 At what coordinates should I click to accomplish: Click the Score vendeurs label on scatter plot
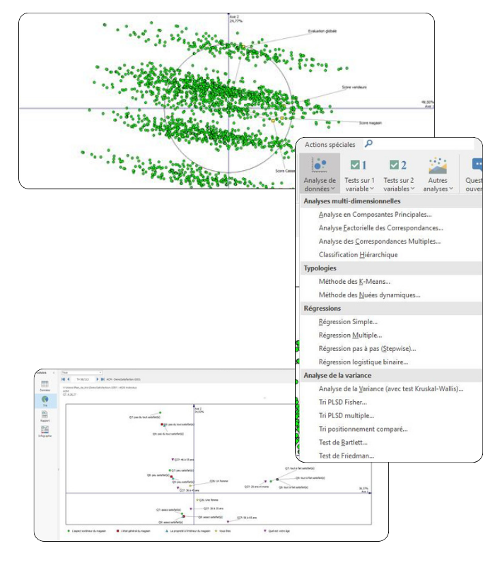click(354, 88)
